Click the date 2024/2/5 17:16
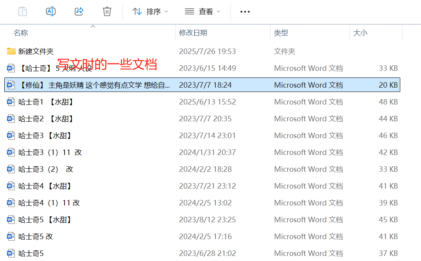 coord(205,236)
